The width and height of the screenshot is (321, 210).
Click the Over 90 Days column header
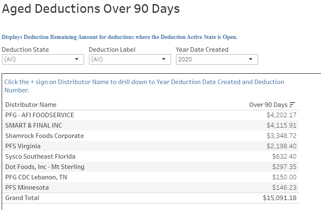pyautogui.click(x=268, y=105)
